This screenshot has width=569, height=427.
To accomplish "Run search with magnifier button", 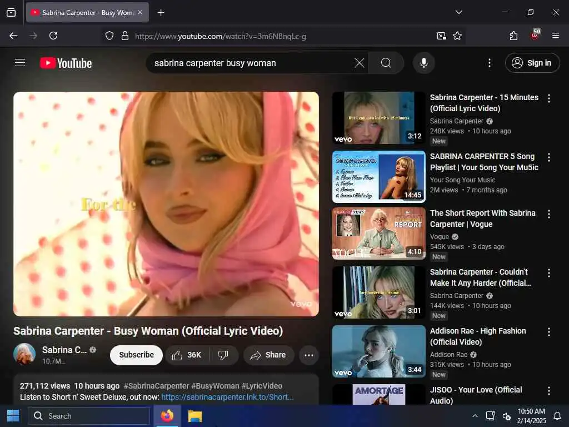I will (x=386, y=63).
